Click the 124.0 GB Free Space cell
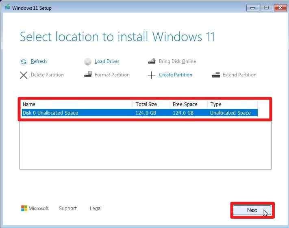This screenshot has height=228, width=289. tap(183, 113)
